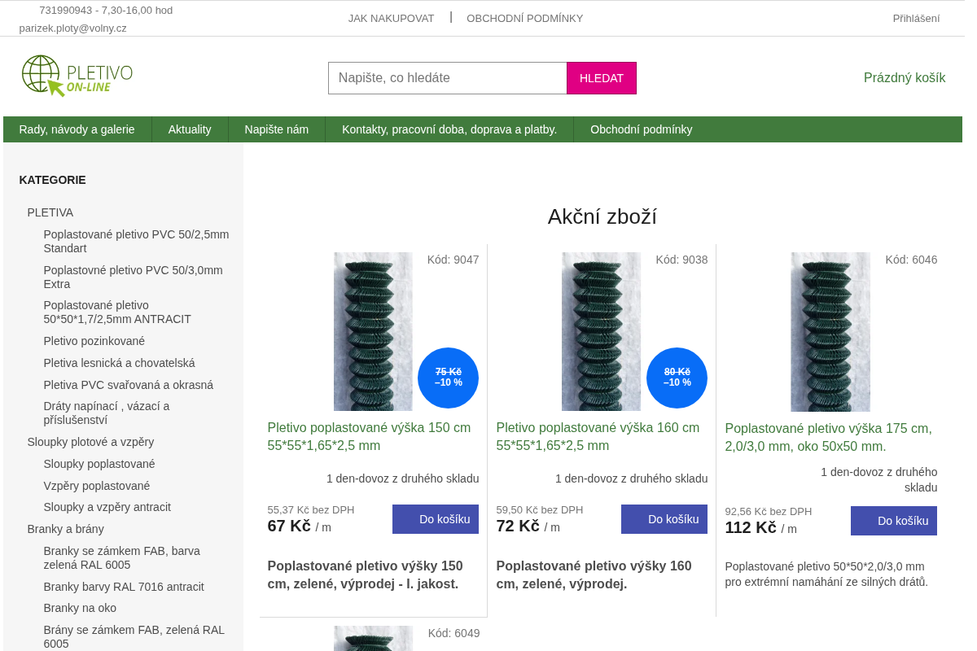977x651 pixels.
Task: Select 'Sloupky plotové a vzpěry' category
Action: pos(90,442)
